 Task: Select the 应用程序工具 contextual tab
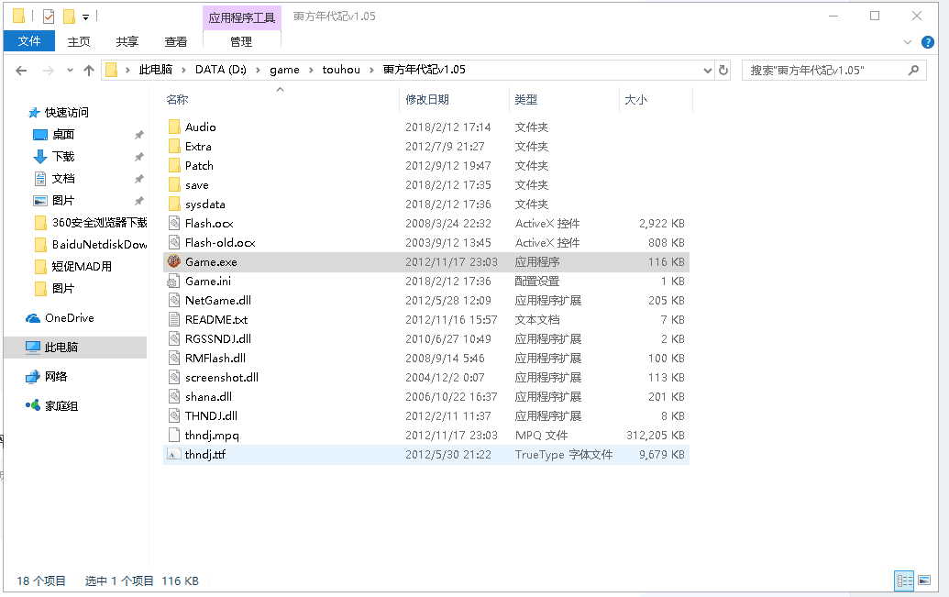click(x=241, y=17)
